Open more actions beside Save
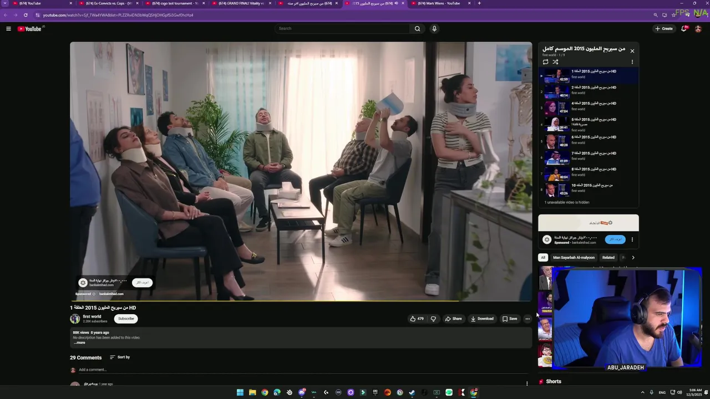 [528, 319]
